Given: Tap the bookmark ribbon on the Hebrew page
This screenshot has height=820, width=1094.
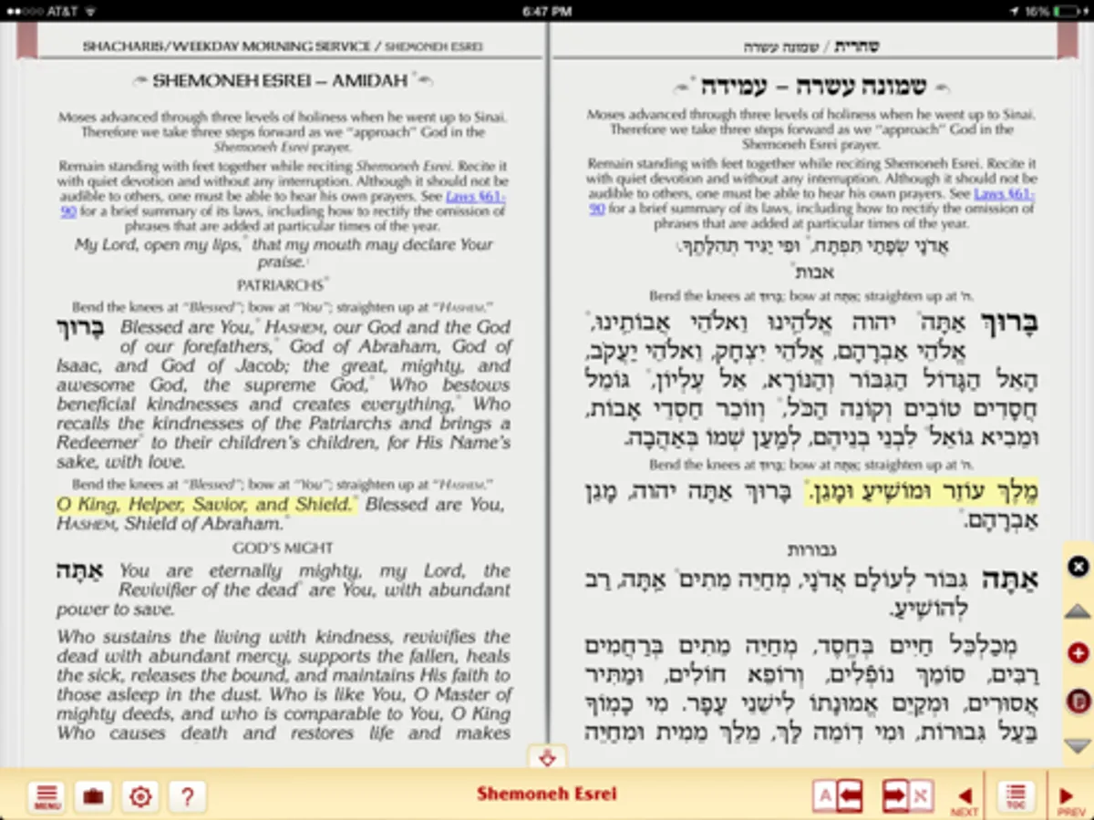Looking at the screenshot, I should tap(1067, 41).
